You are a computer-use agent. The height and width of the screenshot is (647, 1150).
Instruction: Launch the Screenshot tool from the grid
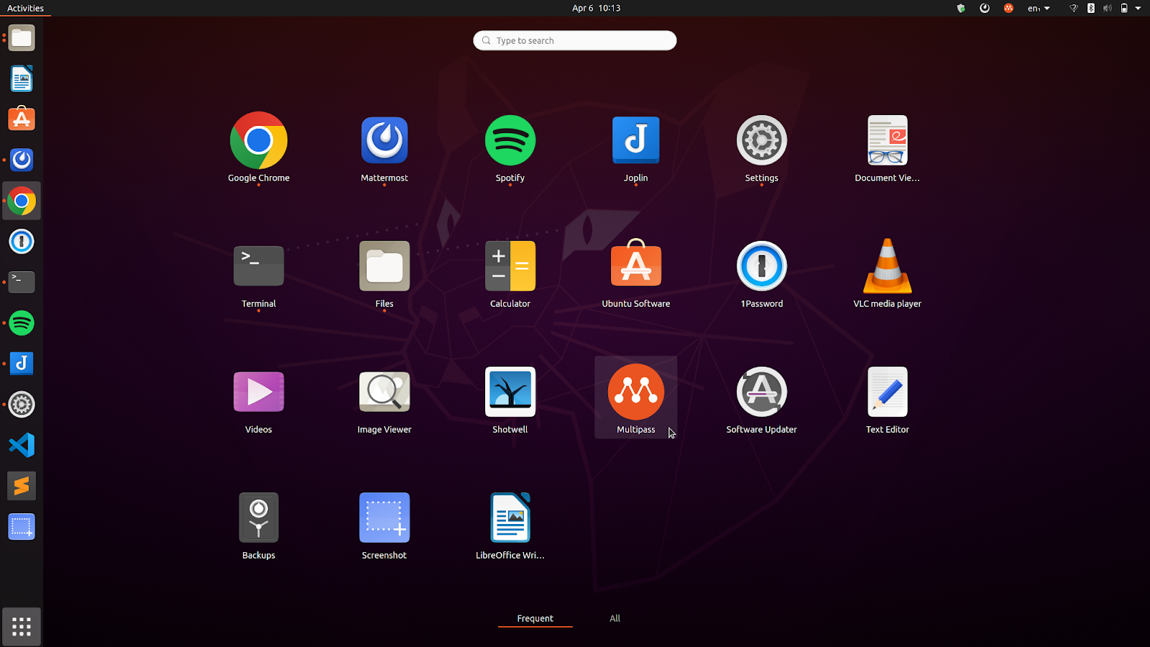384,518
